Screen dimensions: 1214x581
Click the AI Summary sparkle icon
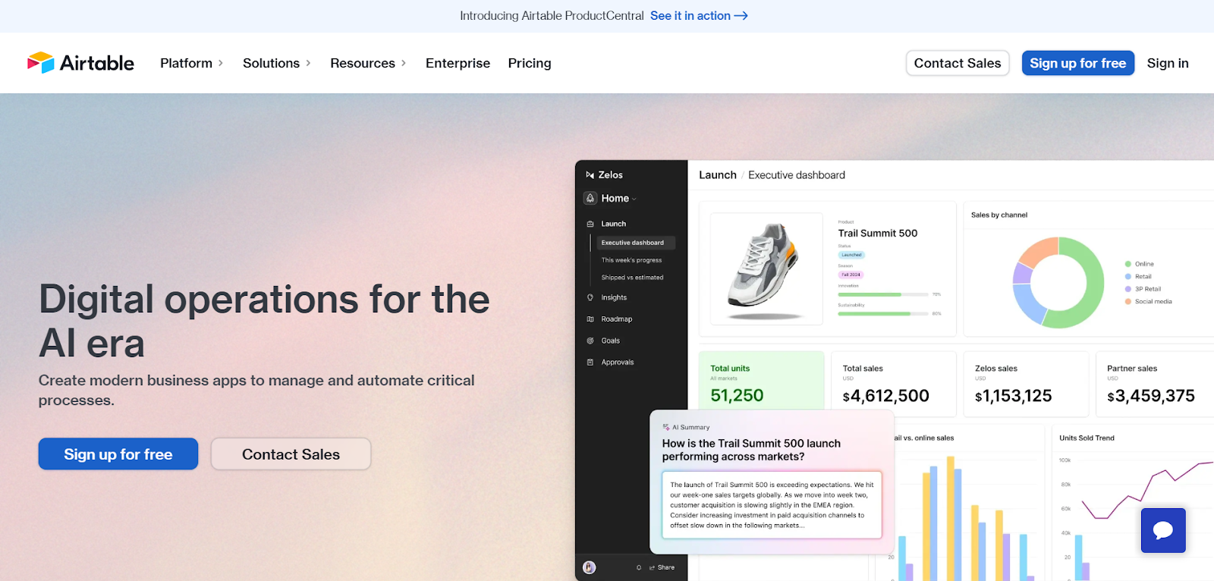click(x=666, y=427)
